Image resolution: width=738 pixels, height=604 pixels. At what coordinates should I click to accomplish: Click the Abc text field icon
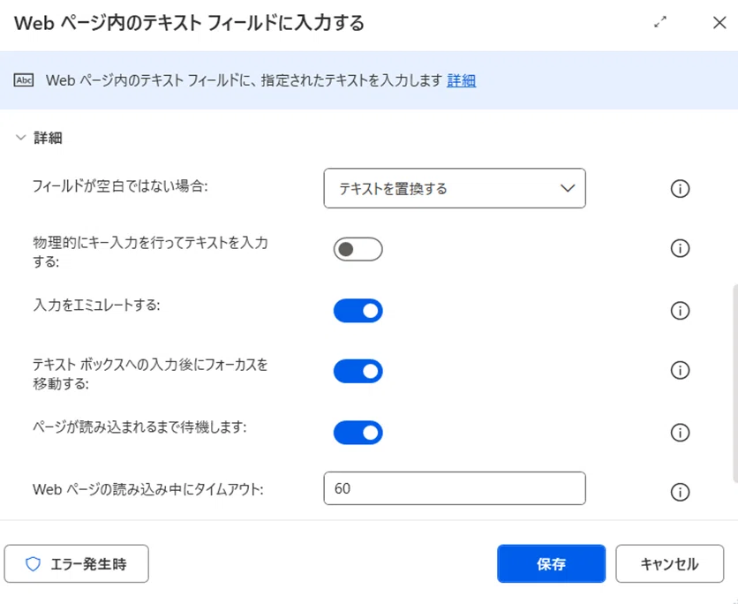[x=23, y=80]
